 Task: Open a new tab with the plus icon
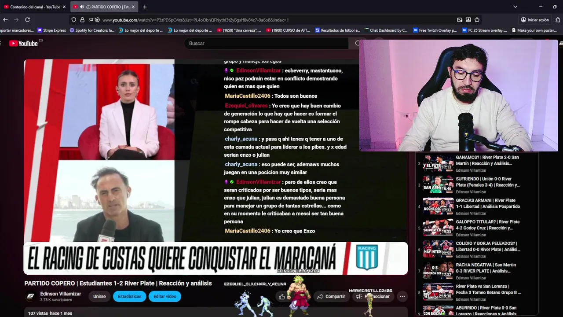click(145, 7)
